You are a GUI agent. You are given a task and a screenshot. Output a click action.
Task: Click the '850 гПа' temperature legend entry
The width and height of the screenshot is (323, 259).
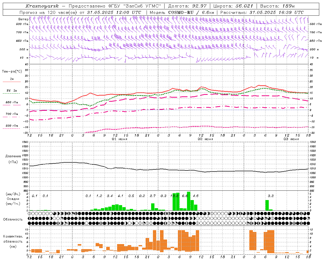click(12, 102)
